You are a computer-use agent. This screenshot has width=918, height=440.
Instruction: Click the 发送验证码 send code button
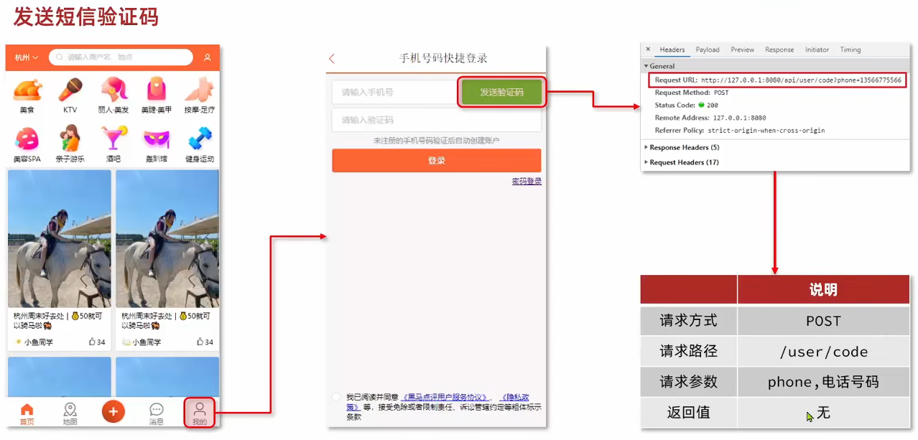point(501,93)
